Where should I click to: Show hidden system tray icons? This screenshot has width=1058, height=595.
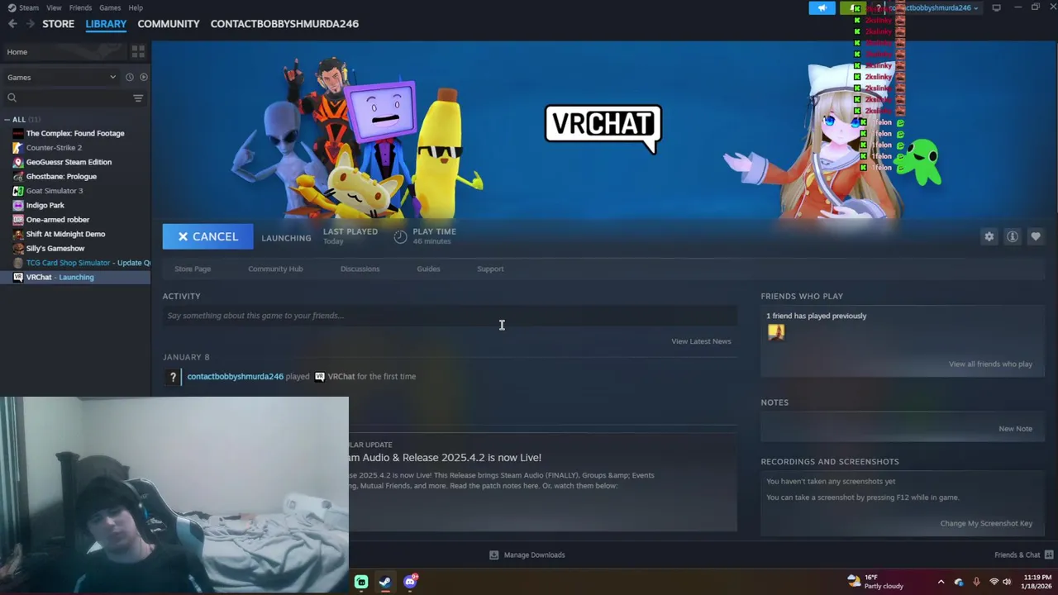[x=941, y=582]
